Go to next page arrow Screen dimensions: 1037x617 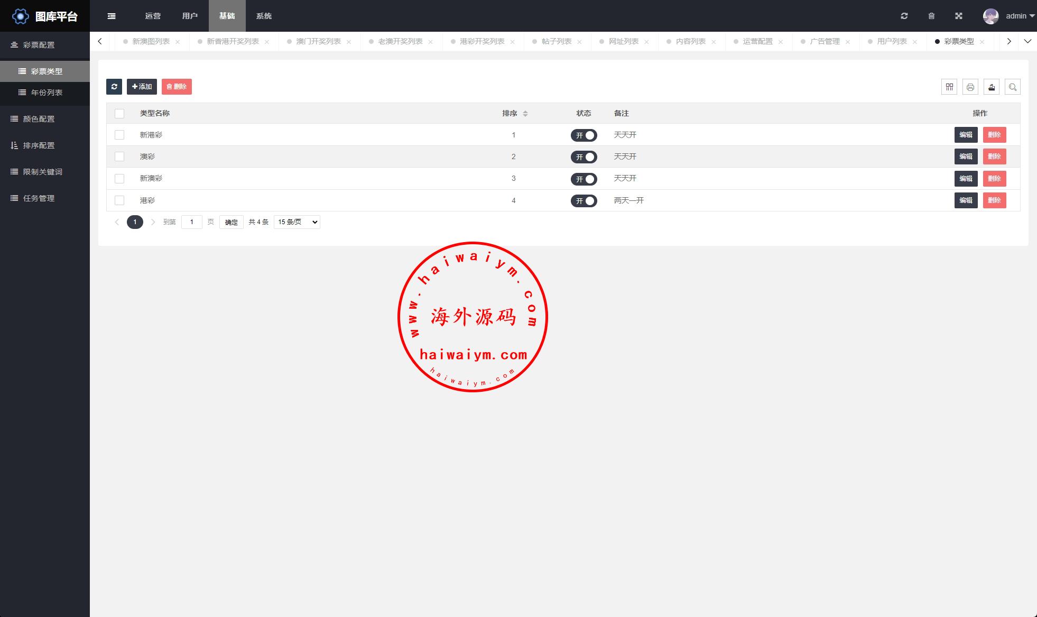(x=153, y=222)
